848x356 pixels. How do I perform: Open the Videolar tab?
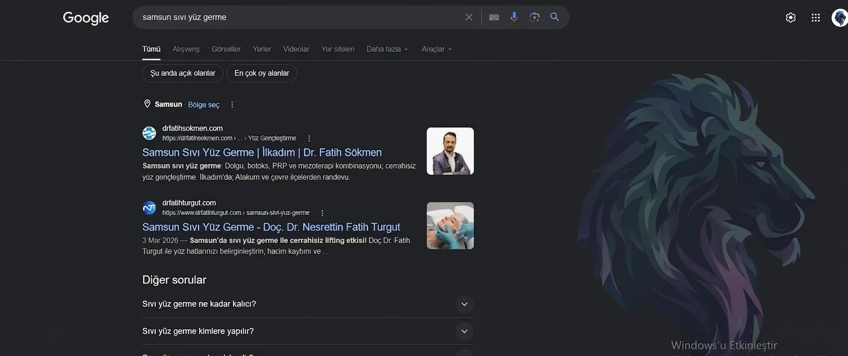pos(296,49)
